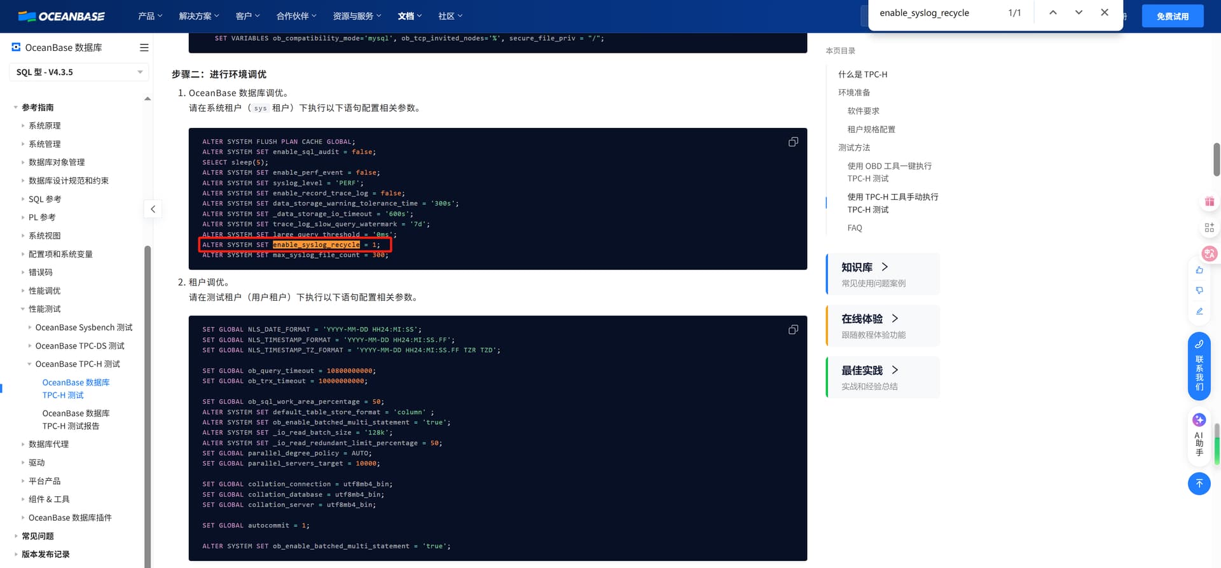The image size is (1221, 568).
Task: Expand the 数据库对象管理 tree node
Action: coord(23,162)
